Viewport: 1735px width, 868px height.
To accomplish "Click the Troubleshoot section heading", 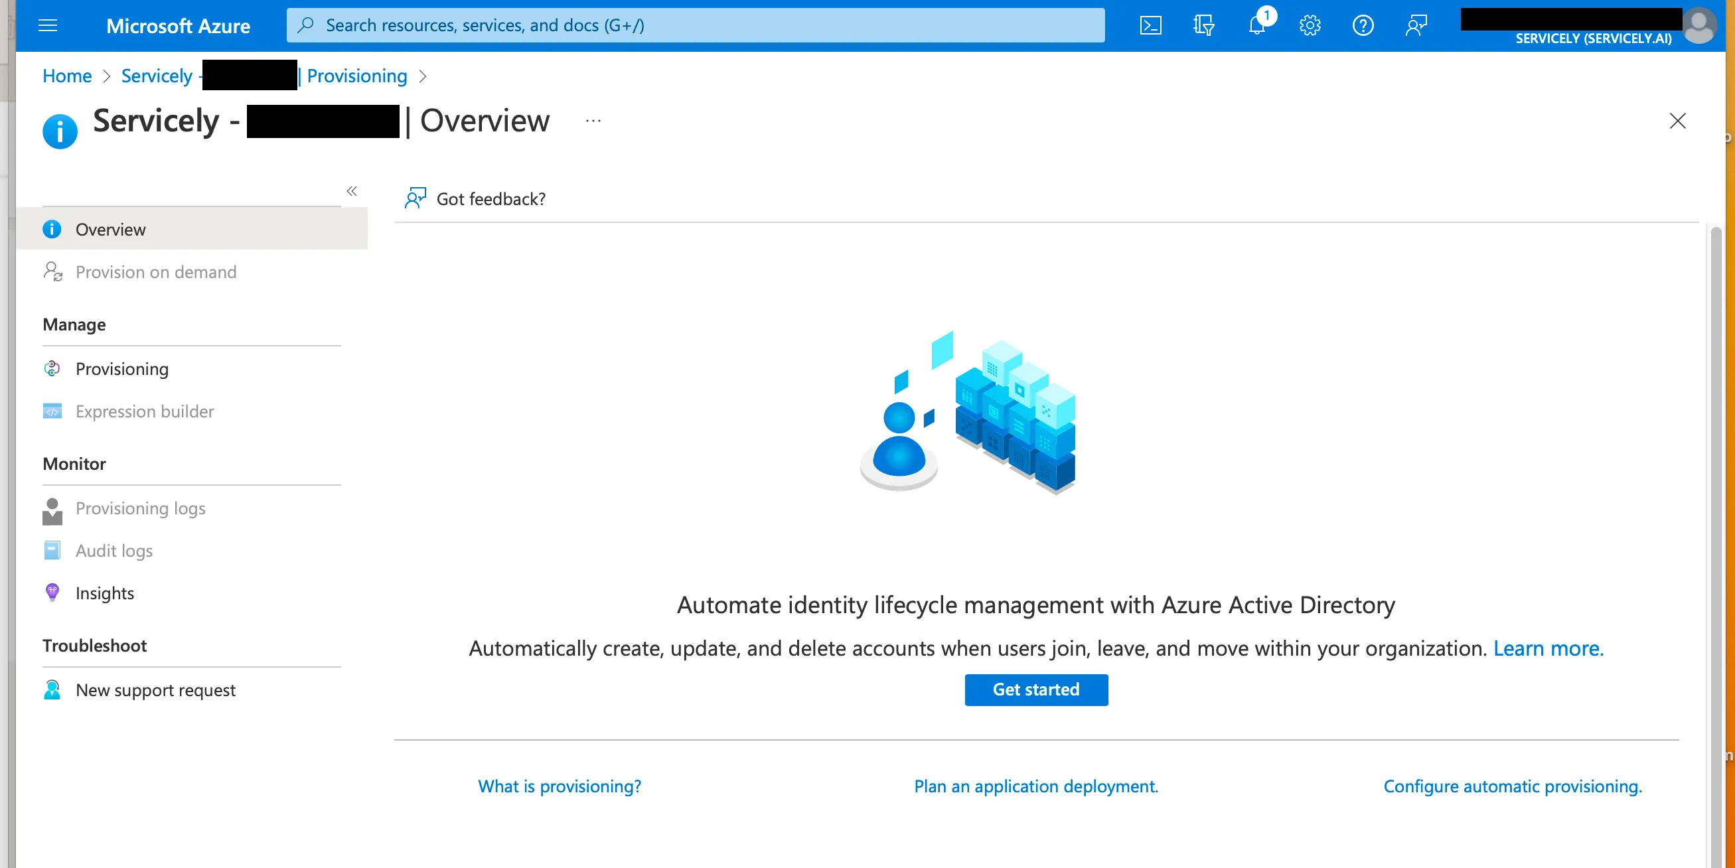I will coord(94,645).
